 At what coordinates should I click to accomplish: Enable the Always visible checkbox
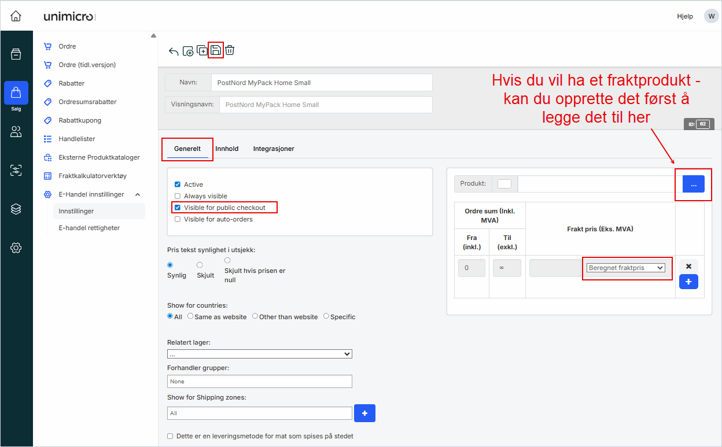coord(178,196)
